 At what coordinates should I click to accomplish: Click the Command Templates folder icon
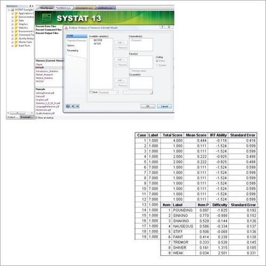[16, 35]
